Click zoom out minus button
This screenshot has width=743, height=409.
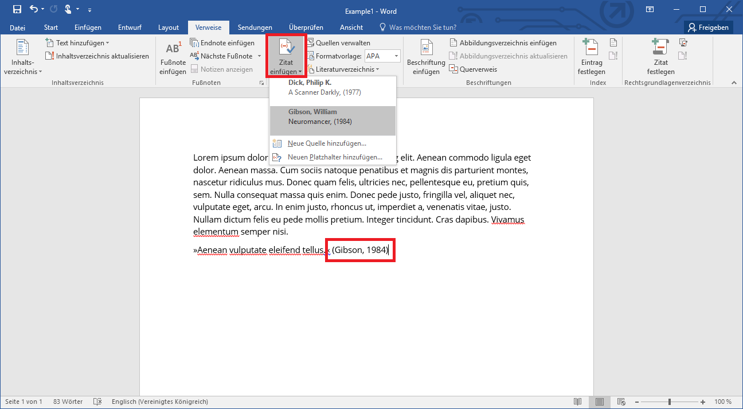tap(637, 402)
